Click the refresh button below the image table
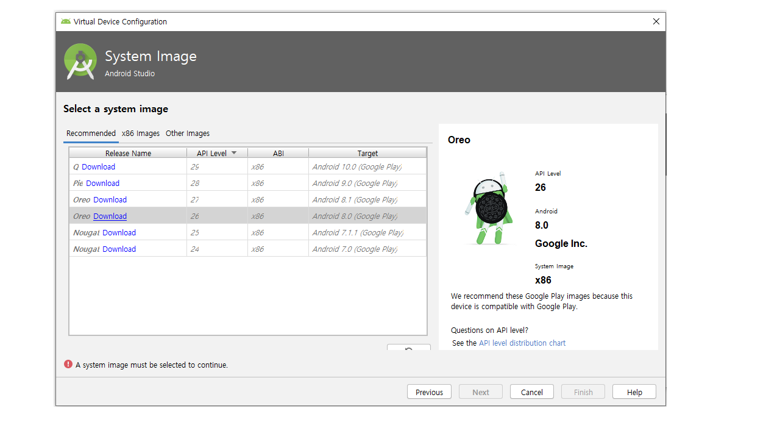This screenshot has width=780, height=439. click(x=408, y=349)
